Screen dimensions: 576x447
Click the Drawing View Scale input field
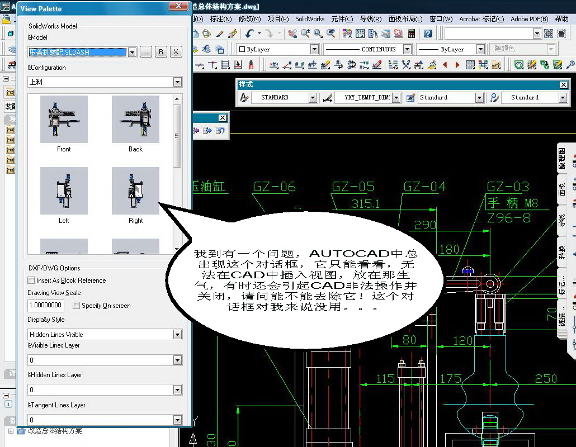pyautogui.click(x=46, y=305)
